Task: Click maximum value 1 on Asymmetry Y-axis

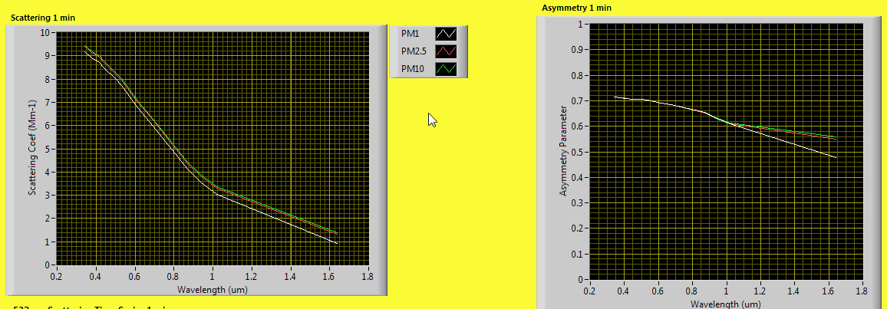Action: 581,24
